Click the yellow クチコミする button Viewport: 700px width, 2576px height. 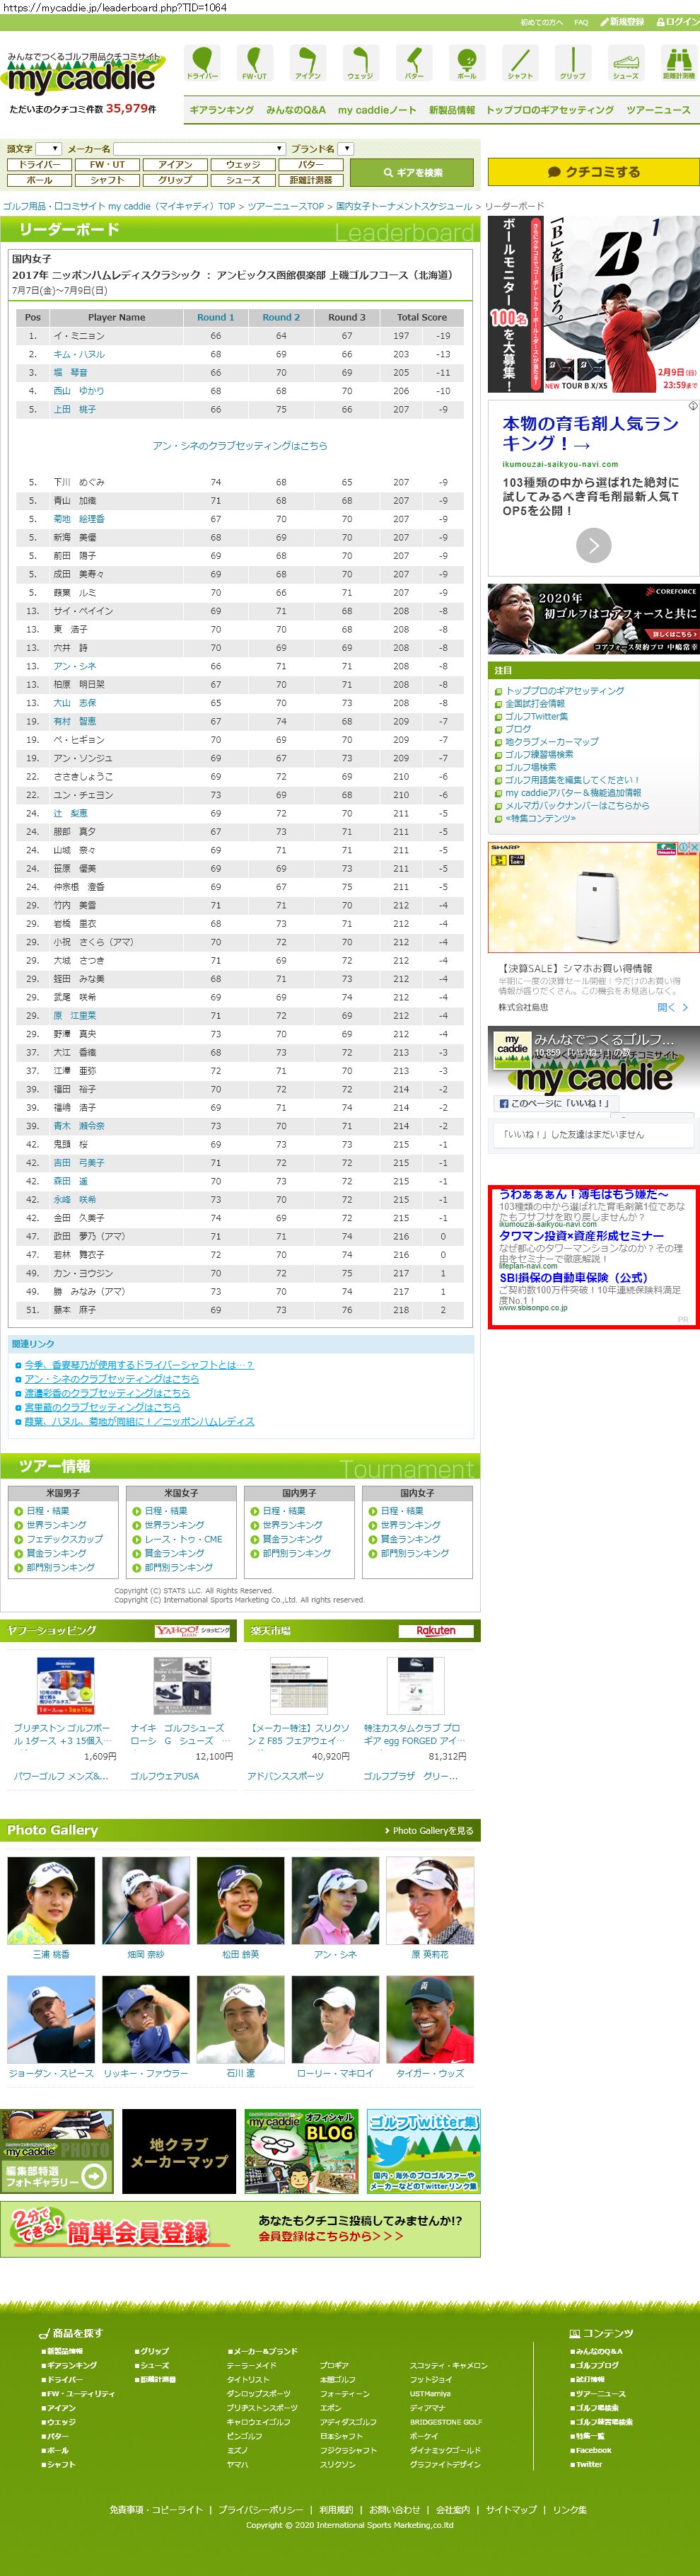point(594,172)
